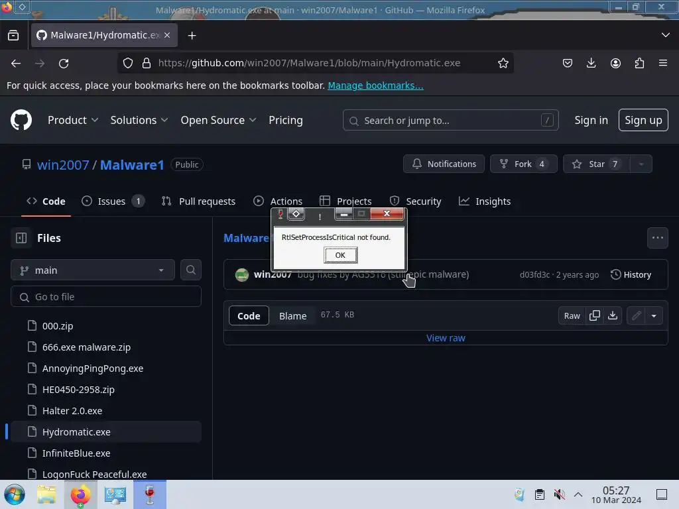Image resolution: width=679 pixels, height=509 pixels.
Task: Open the more file actions ellipsis button
Action: [657, 238]
